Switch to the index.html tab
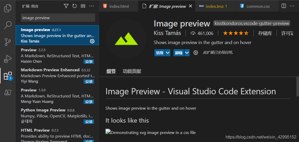This screenshot has height=142, width=299. pos(119,6)
